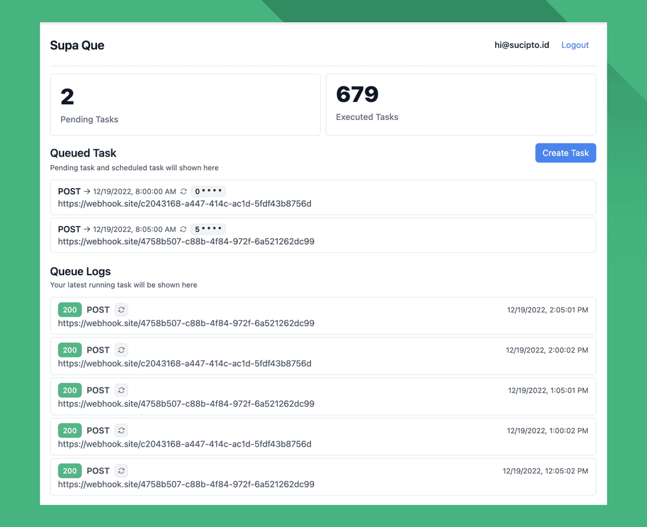Screen dimensions: 647x527
Task: Select the cron badge showing 0 ••••
Action: (208, 191)
